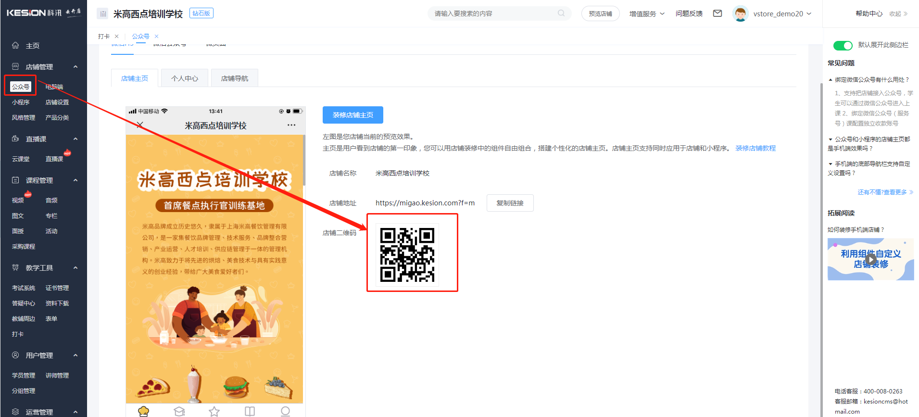Click the 装修店铺主页 button
The width and height of the screenshot is (919, 417).
click(x=352, y=115)
